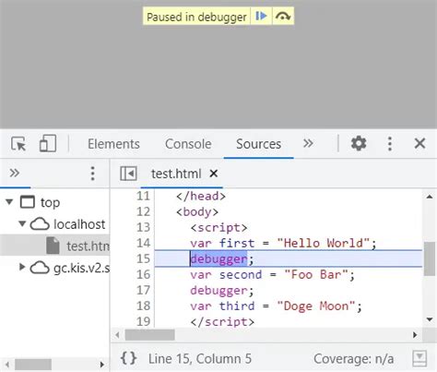Click the variable name first
437x372 pixels.
237,244
